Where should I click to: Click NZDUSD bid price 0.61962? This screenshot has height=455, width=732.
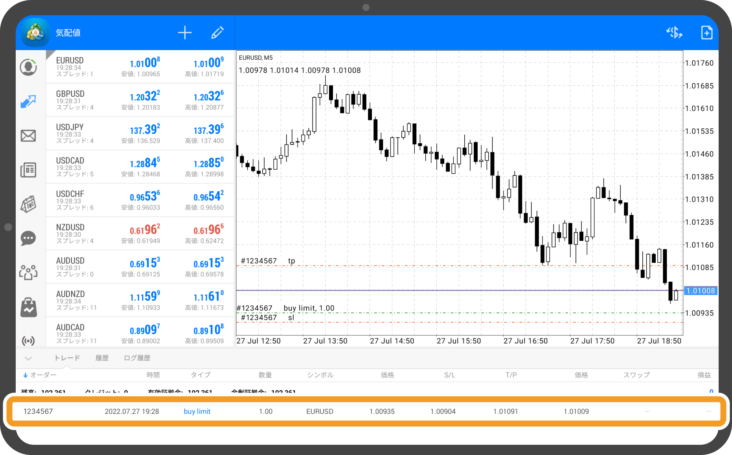(145, 229)
